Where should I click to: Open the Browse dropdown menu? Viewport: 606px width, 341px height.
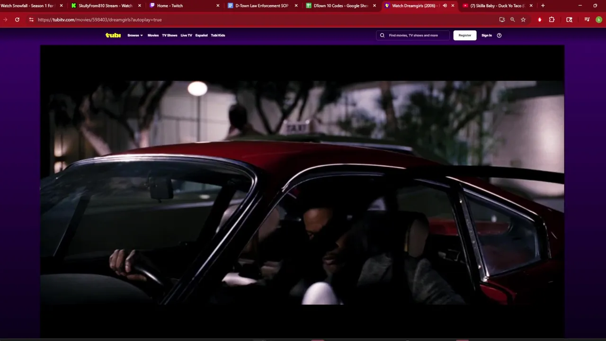(x=135, y=35)
